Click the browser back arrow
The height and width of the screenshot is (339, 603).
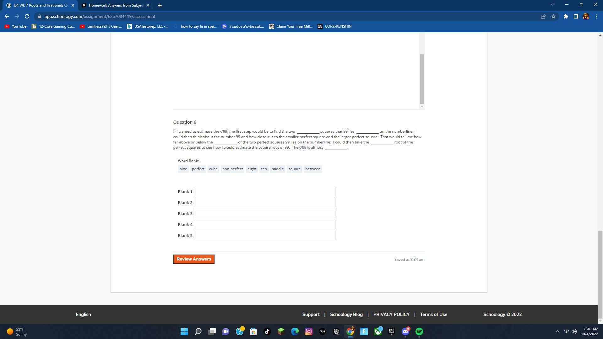tap(7, 16)
